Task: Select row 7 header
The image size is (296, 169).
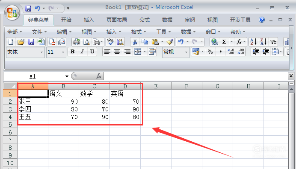Action: point(10,140)
